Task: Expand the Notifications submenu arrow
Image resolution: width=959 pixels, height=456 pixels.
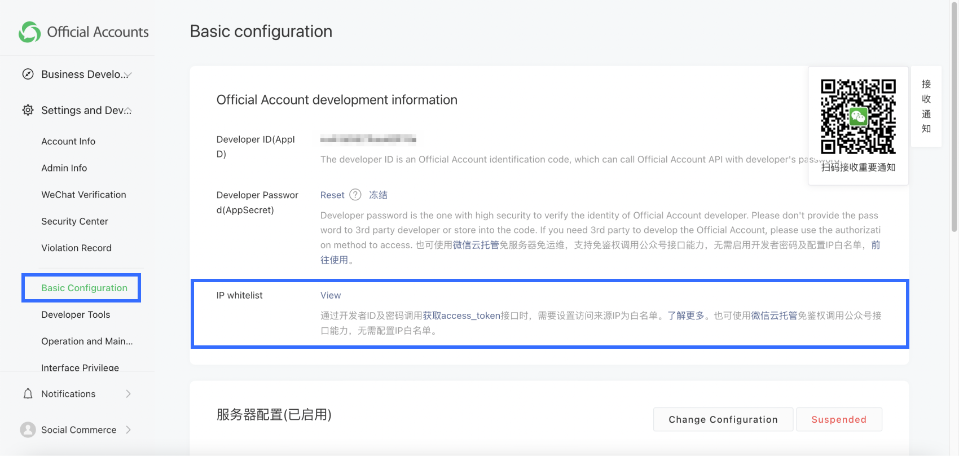Action: click(128, 394)
